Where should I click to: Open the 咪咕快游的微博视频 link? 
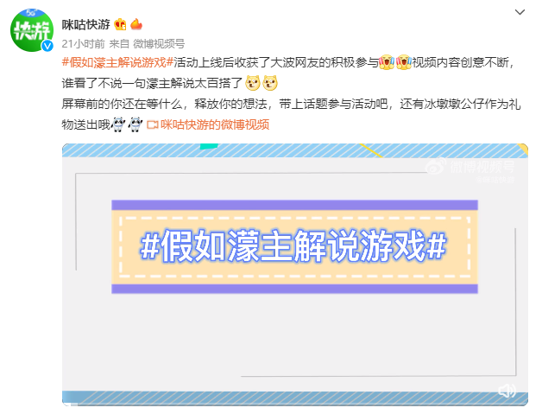(215, 124)
